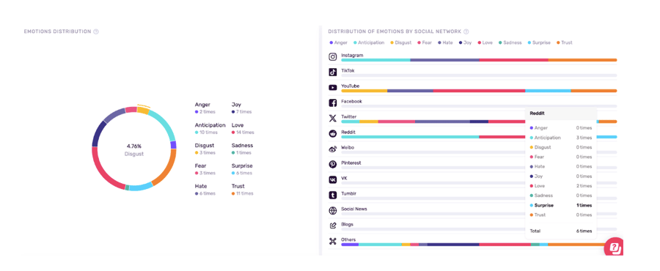This screenshot has width=660, height=271.
Task: Click the Instagram emotion distribution bar
Action: pos(479,60)
